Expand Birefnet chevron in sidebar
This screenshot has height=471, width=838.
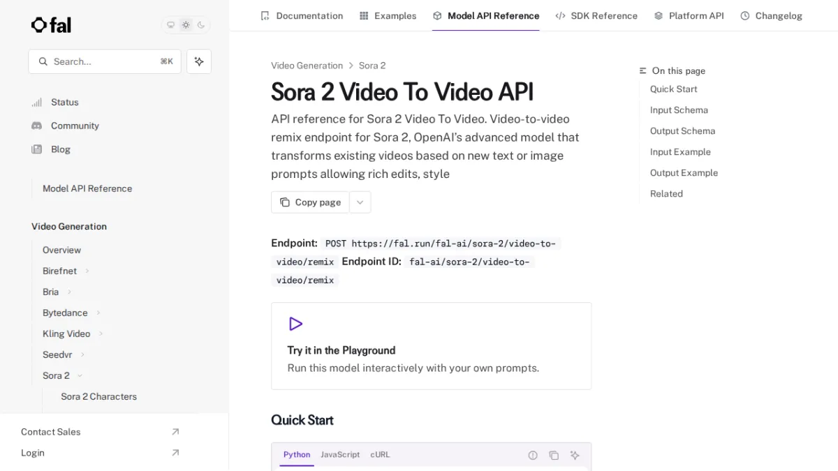(x=87, y=271)
